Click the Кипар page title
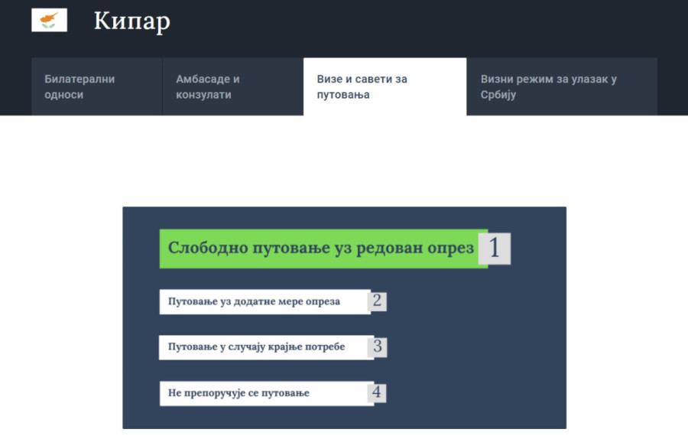Screen dimensions: 688x439 131,22
